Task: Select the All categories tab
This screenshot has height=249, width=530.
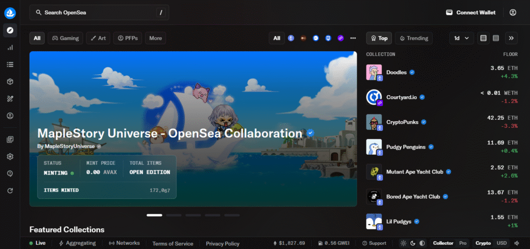Action: pos(37,38)
